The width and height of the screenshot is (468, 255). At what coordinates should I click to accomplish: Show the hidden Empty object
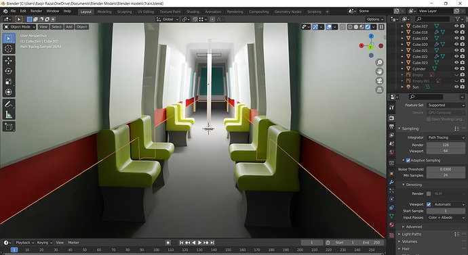[456, 75]
